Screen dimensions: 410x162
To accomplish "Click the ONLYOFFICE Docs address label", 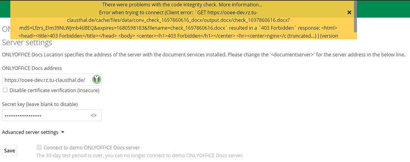I will [x=32, y=68].
